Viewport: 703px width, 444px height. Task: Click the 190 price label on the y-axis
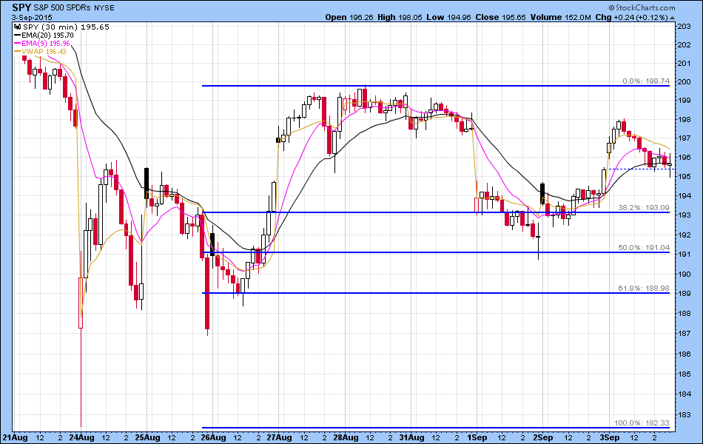point(684,274)
